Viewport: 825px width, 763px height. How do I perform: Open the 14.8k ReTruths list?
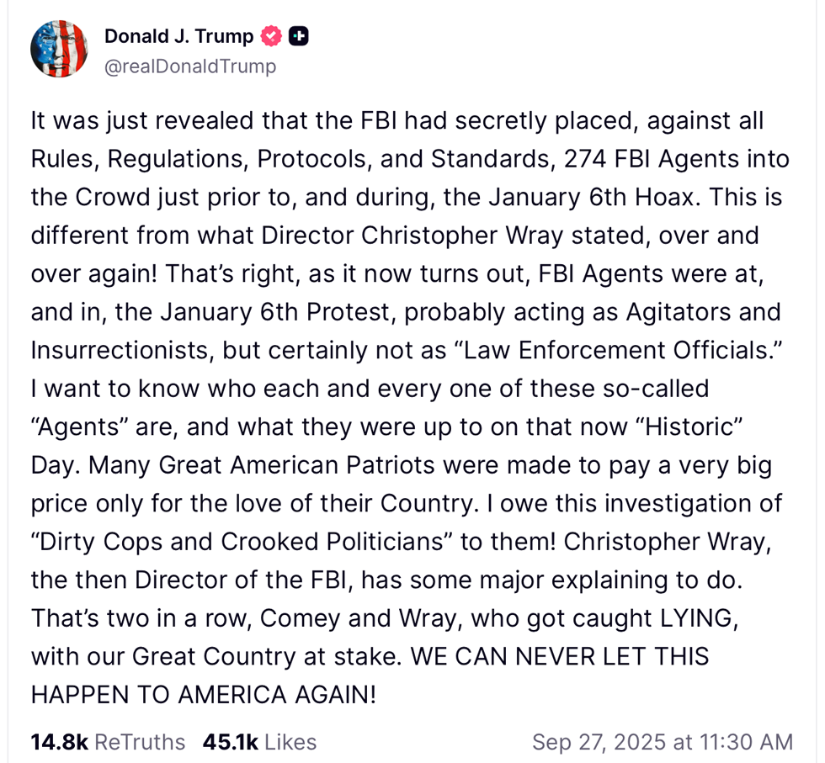pyautogui.click(x=108, y=741)
